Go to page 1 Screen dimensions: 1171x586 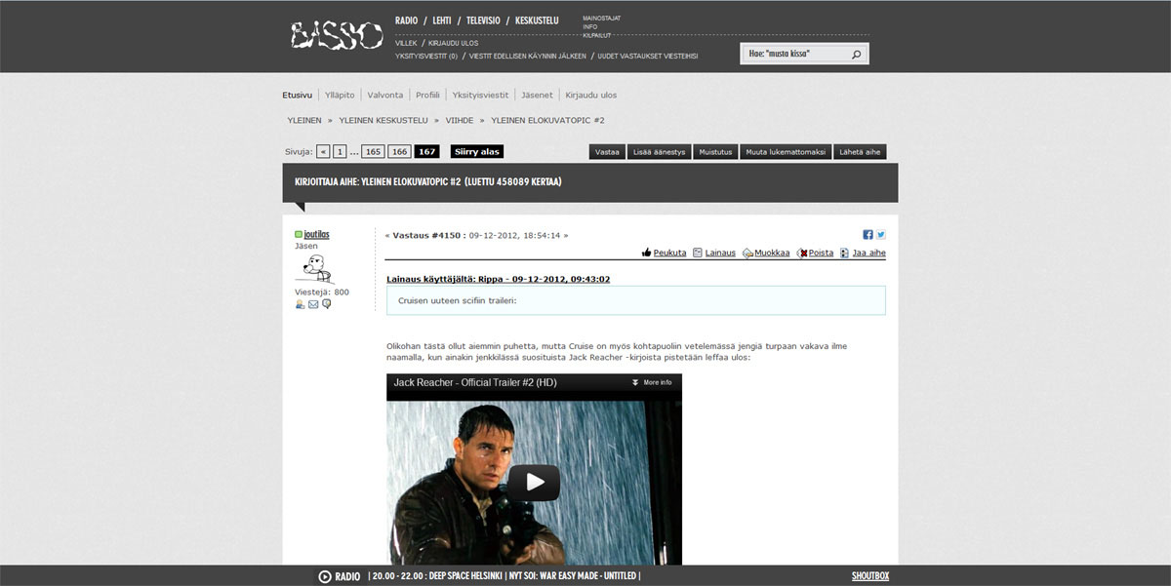click(340, 151)
